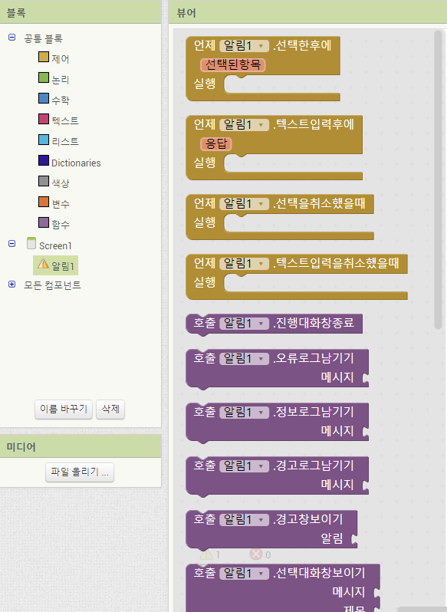
Task: Pick the 경고로그남기기 call block
Action: [278, 475]
